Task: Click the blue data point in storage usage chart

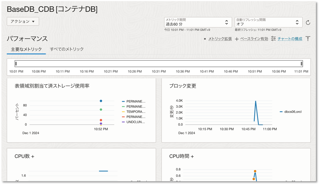Action: [x=101, y=101]
